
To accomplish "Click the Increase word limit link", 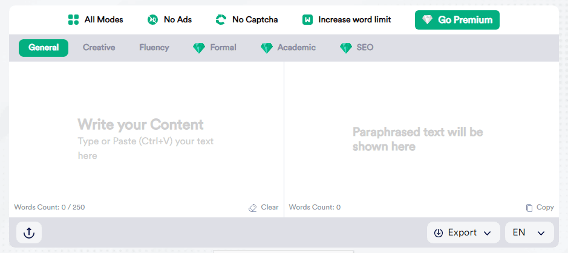I will 354,20.
